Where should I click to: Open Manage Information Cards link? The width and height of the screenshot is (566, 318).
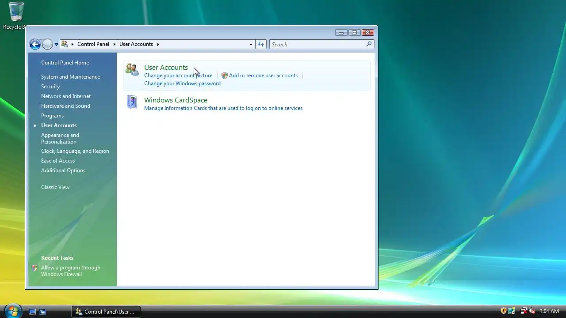(223, 108)
